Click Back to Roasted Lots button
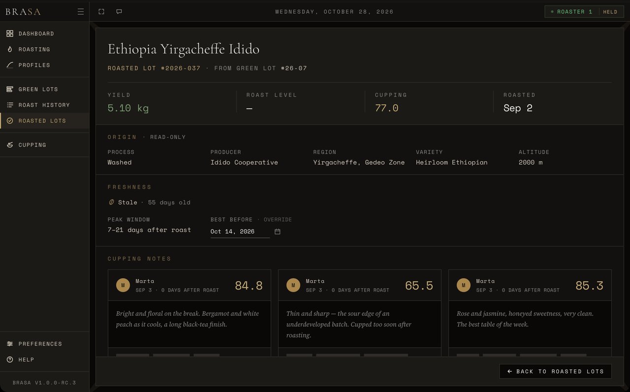The height and width of the screenshot is (392, 630). tap(555, 371)
